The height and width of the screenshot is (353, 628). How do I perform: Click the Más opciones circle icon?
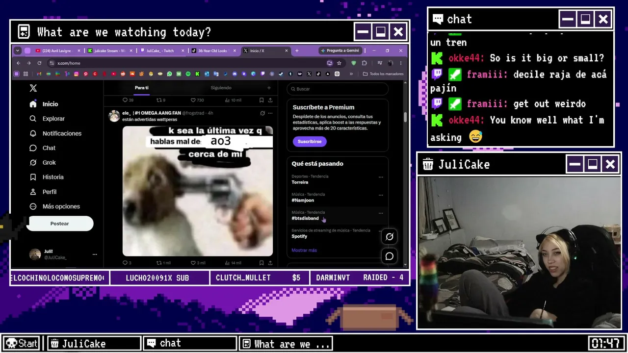click(x=33, y=206)
